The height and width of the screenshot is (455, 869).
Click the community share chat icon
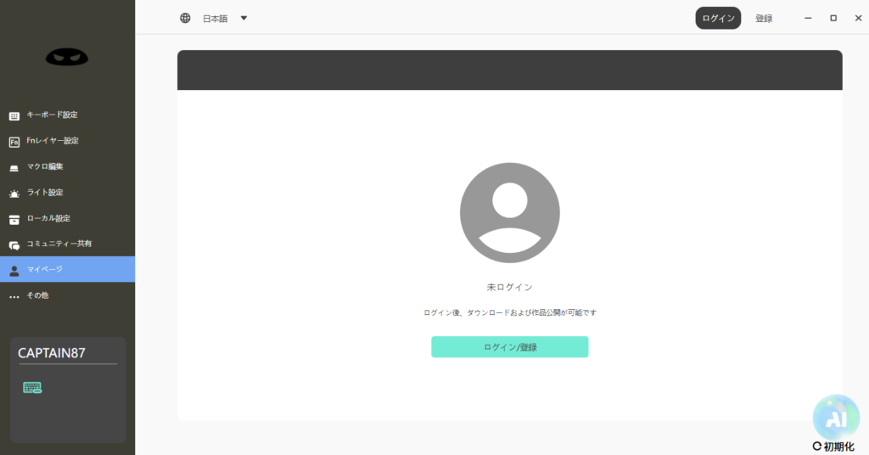(x=14, y=244)
